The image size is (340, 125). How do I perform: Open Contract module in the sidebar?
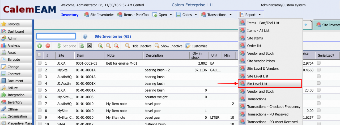click(x=16, y=74)
